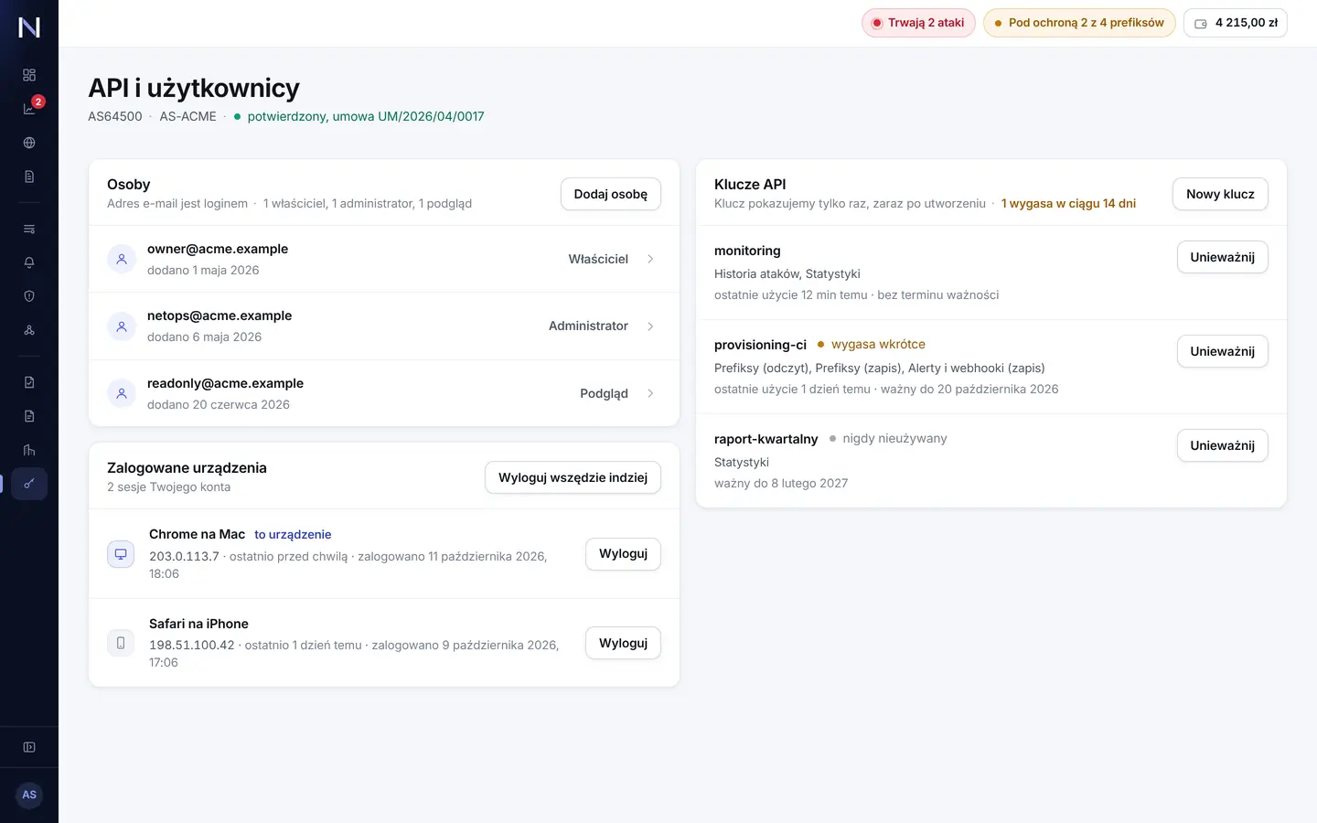
Task: Open the network nodes icon in sidebar
Action: click(29, 330)
